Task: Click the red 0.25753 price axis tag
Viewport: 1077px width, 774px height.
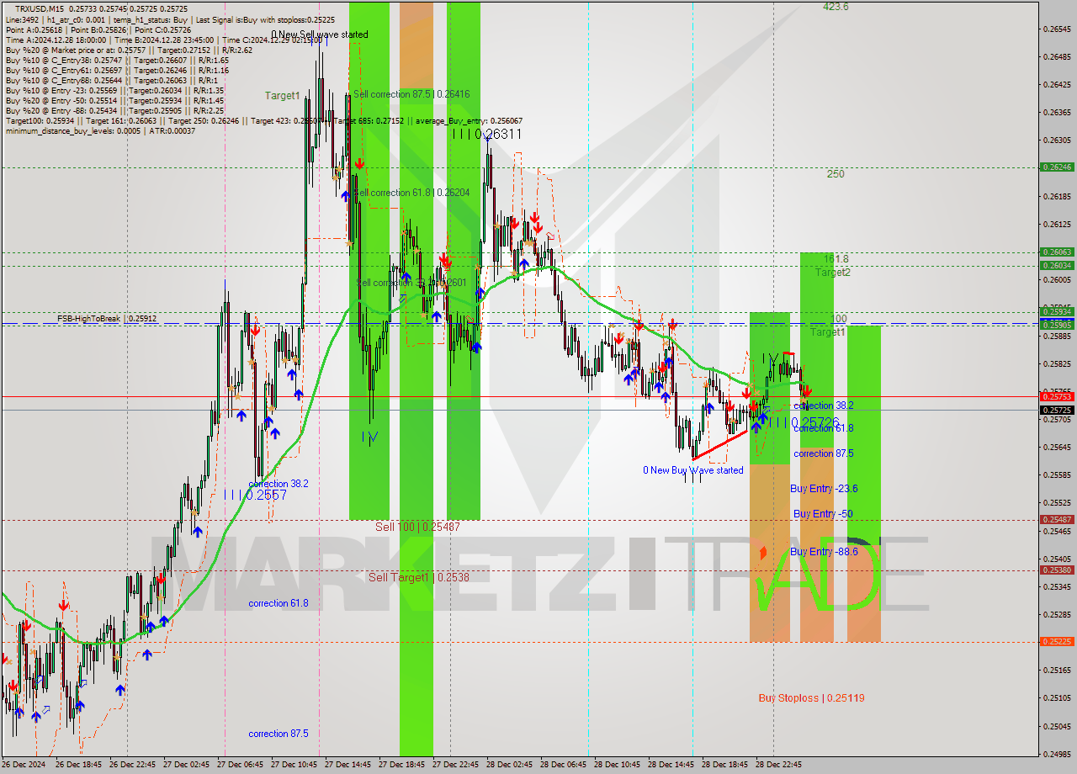Action: (x=1057, y=396)
